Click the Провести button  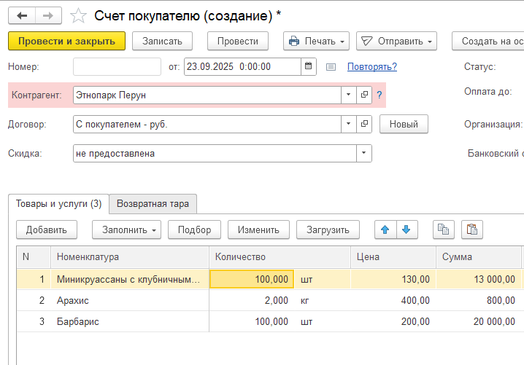coord(238,41)
